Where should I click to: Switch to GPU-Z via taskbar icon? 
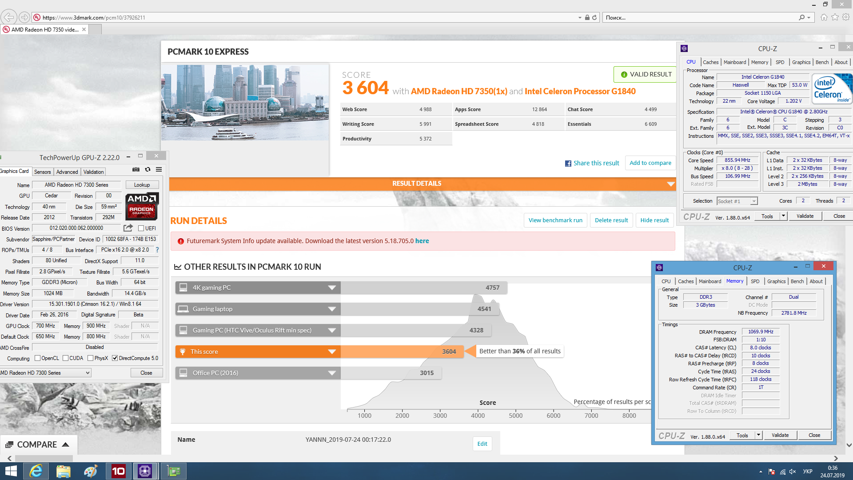pyautogui.click(x=174, y=471)
